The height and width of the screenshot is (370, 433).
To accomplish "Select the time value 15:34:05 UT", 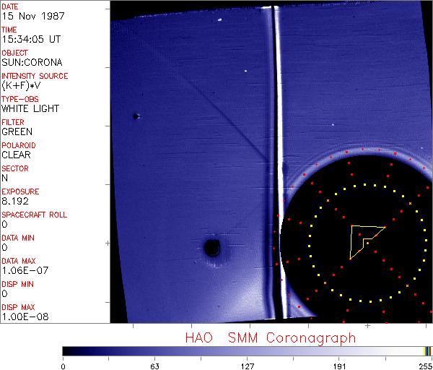I will (30, 40).
